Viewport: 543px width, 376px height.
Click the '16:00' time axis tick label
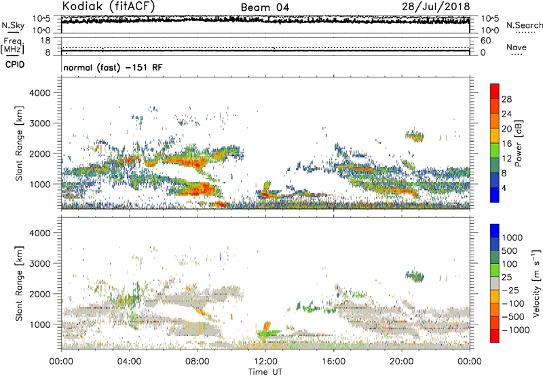click(333, 362)
